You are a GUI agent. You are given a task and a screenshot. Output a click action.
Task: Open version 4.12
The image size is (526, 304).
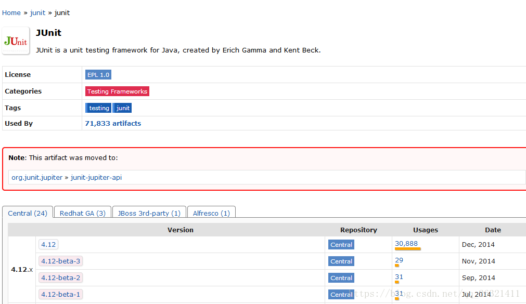click(48, 244)
